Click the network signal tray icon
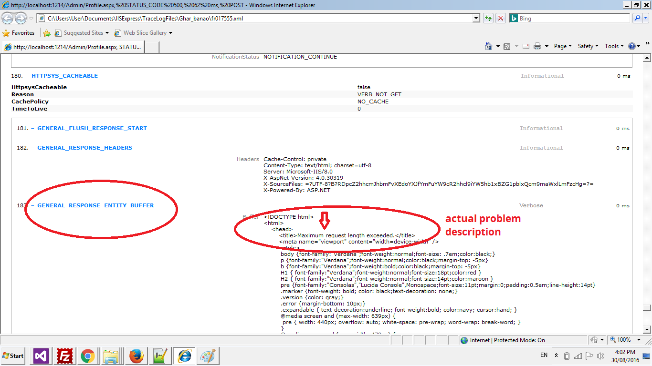 point(578,356)
